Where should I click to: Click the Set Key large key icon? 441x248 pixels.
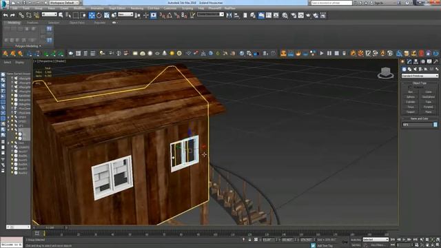tap(345, 242)
